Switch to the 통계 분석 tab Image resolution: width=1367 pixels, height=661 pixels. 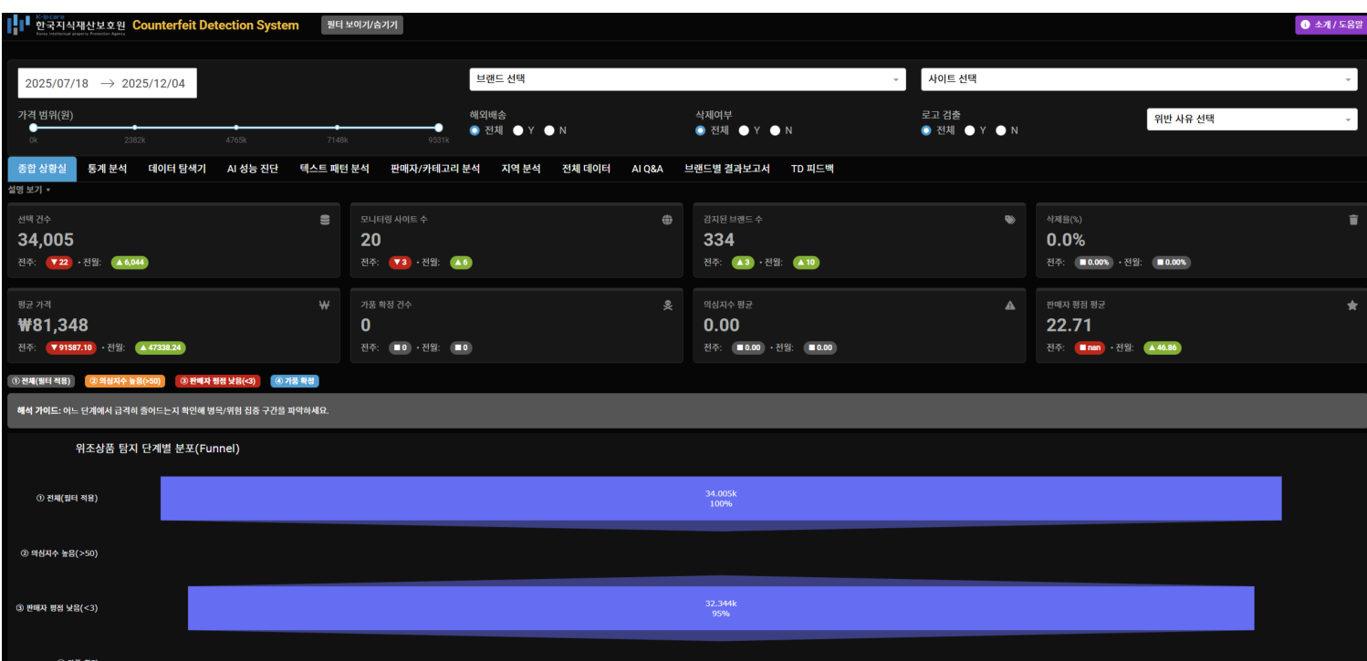click(109, 168)
